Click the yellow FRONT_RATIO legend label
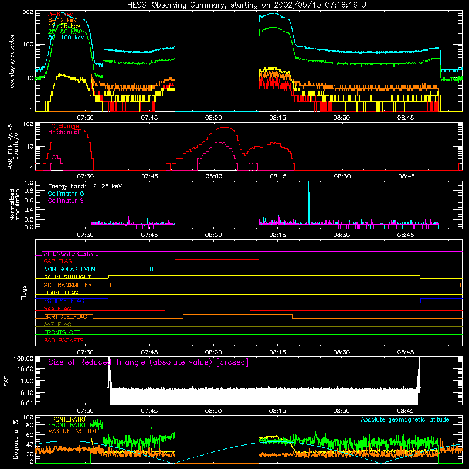This screenshot has width=469, height=469. click(x=67, y=419)
